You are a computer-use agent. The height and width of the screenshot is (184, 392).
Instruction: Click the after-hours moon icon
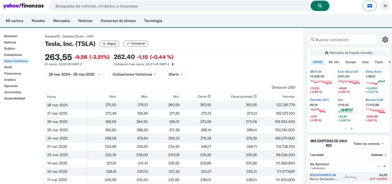point(173,64)
